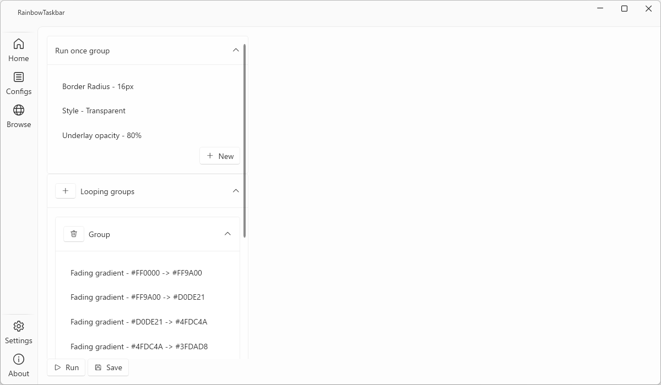The height and width of the screenshot is (385, 661).
Task: Show the About info page
Action: (x=19, y=365)
